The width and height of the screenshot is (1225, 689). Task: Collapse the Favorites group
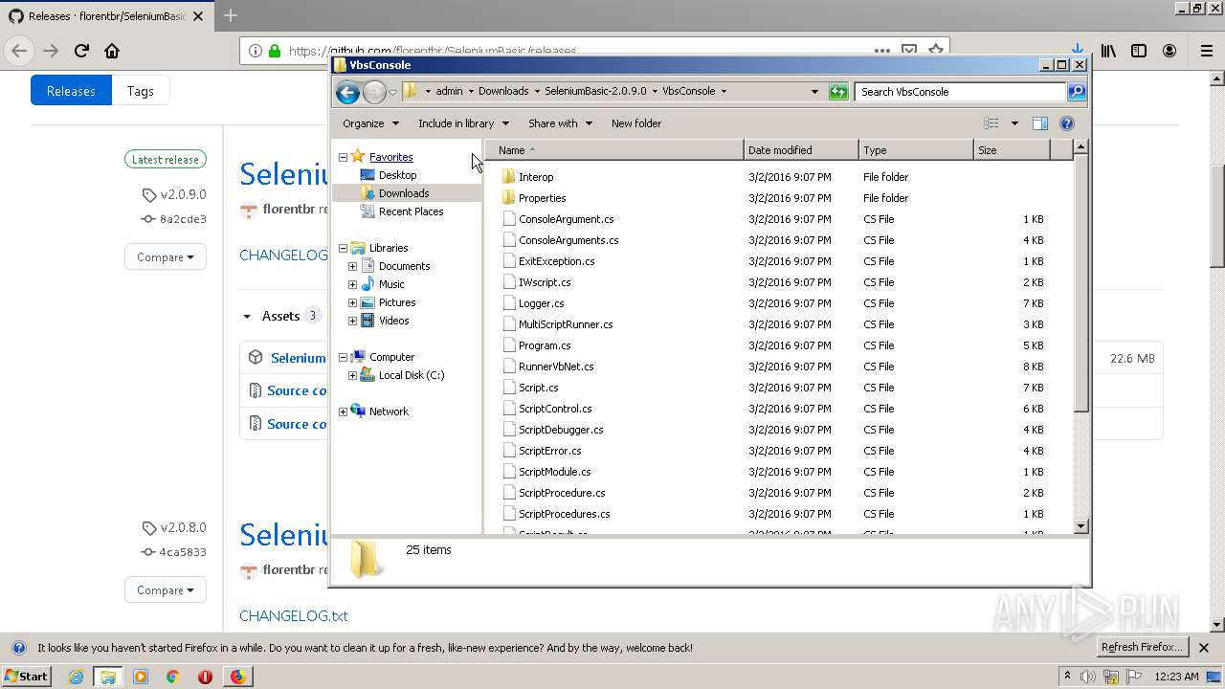343,157
